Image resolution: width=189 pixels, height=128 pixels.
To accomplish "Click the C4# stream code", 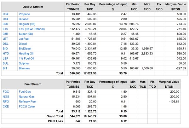I will coord(6,19).
